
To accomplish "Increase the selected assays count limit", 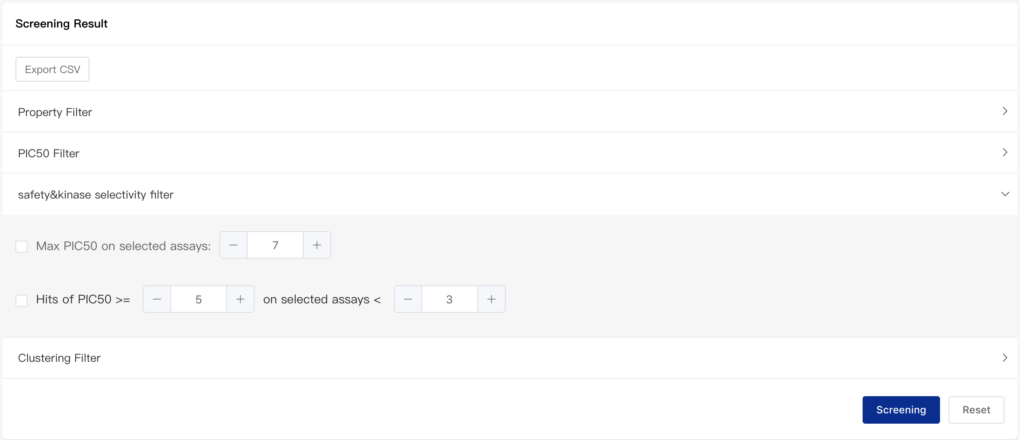I will click(x=492, y=299).
